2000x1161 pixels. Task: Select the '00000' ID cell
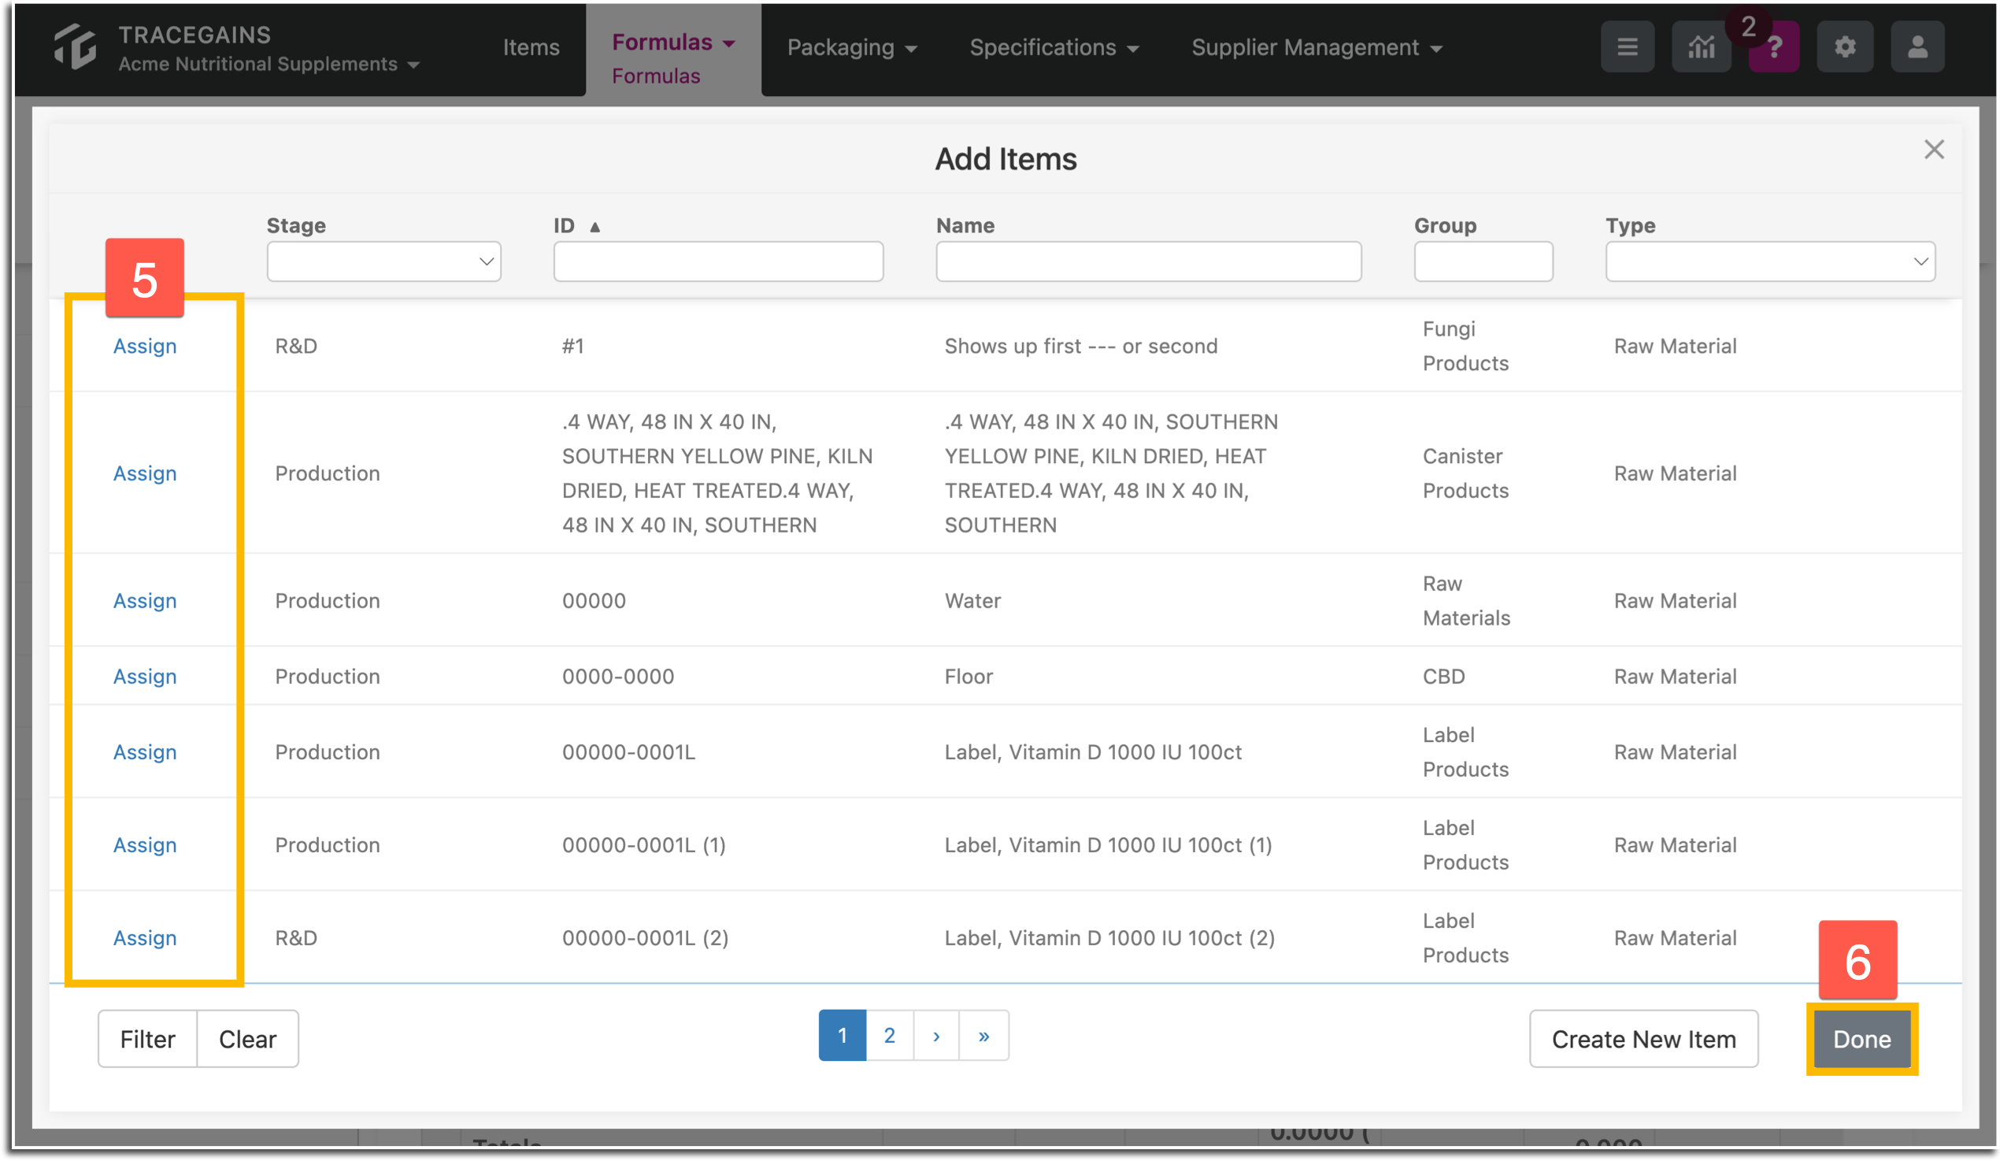click(594, 600)
